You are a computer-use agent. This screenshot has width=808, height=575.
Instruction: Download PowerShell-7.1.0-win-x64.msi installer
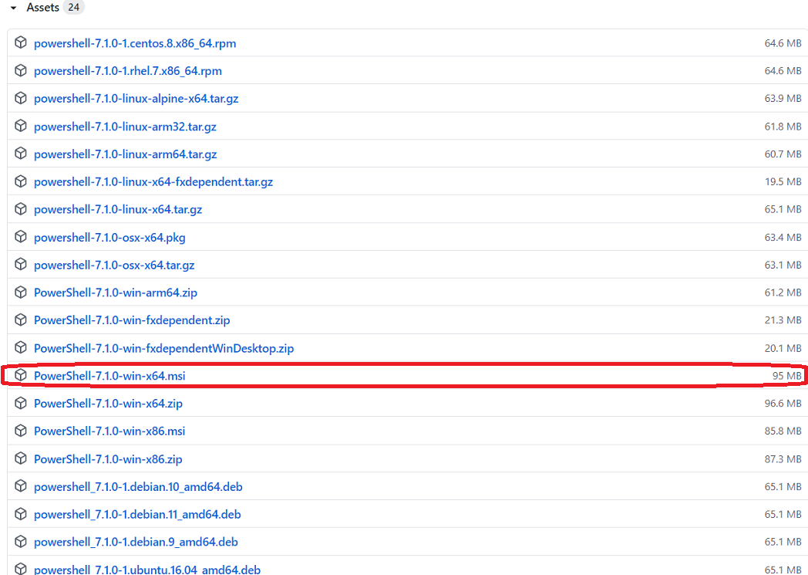pos(109,376)
